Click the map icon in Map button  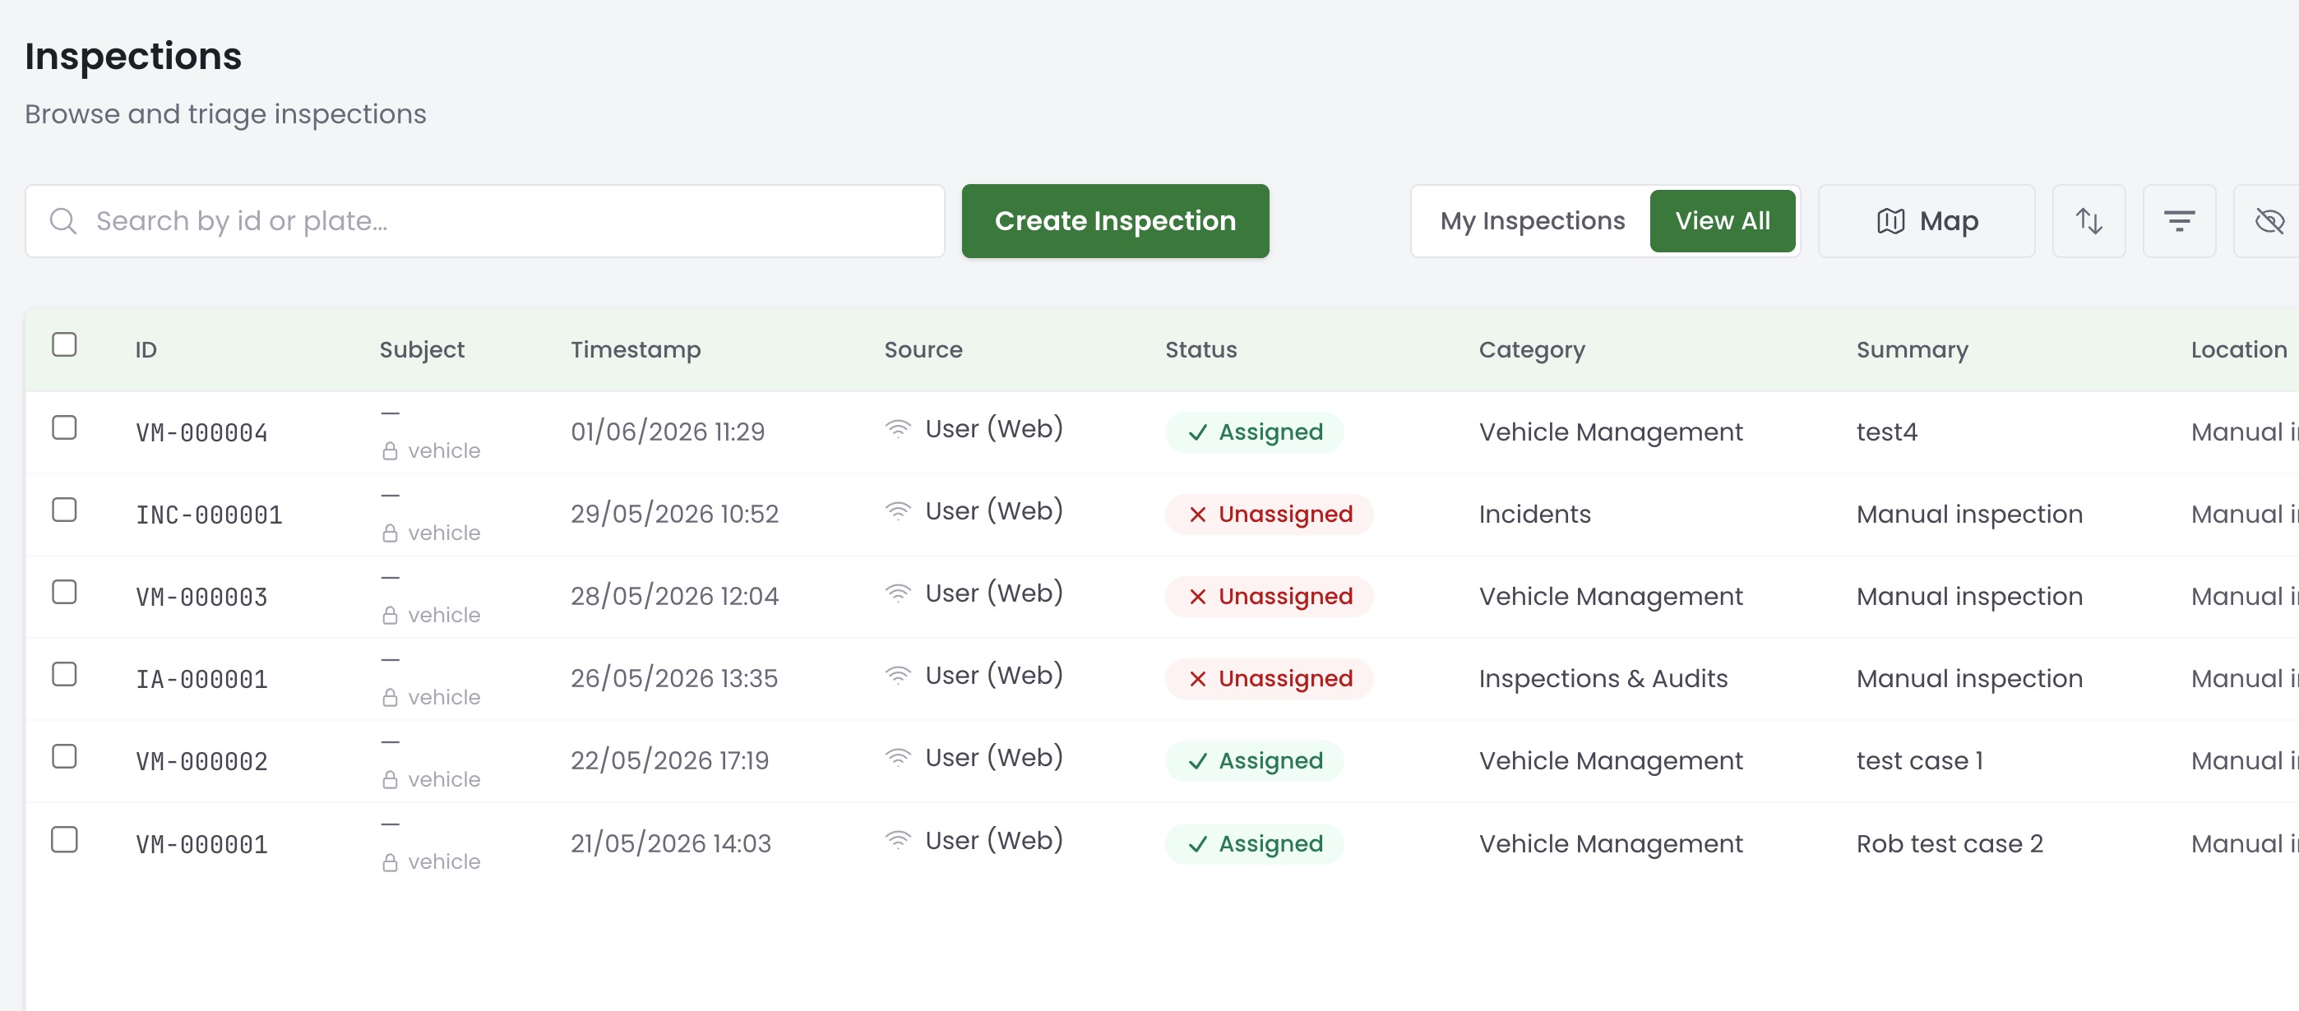click(x=1890, y=221)
